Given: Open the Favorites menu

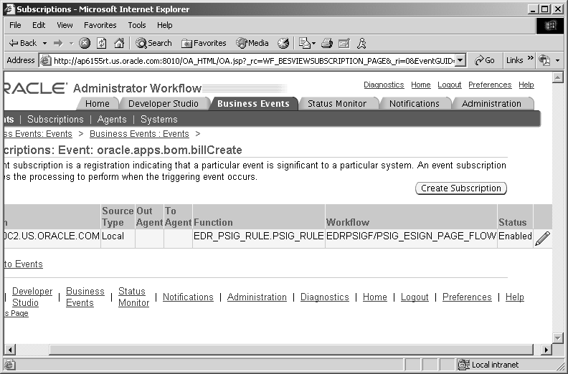Looking at the screenshot, I should (100, 25).
